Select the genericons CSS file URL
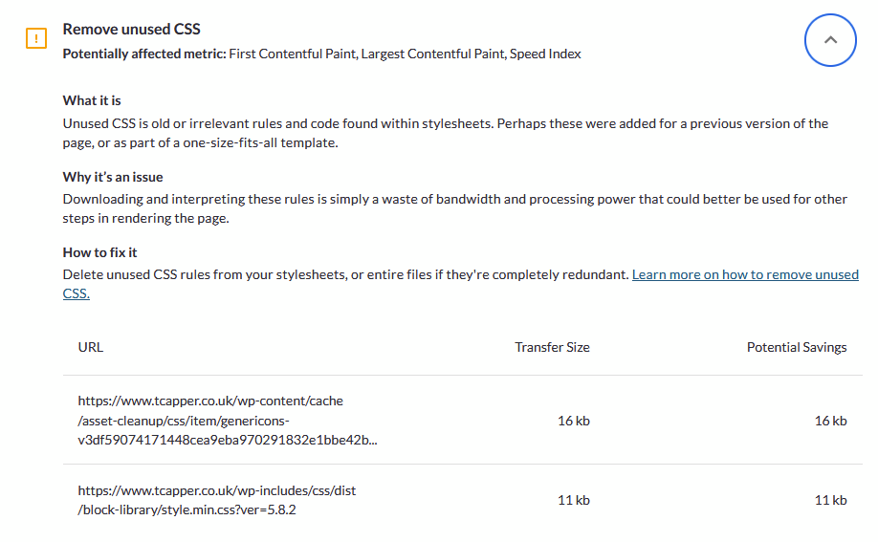Viewport: 878px width, 542px height. (x=210, y=421)
